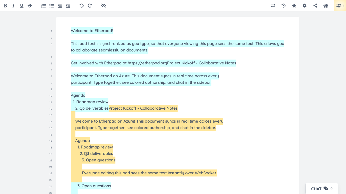The width and height of the screenshot is (346, 194).
Task: Toggle strikethrough formatting
Action: (x=30, y=6)
